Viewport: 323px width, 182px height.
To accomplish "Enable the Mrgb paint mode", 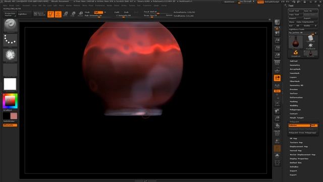I will (x=88, y=12).
